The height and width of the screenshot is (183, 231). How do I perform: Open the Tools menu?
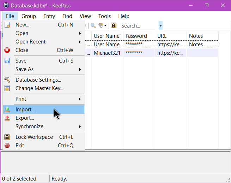(104, 16)
